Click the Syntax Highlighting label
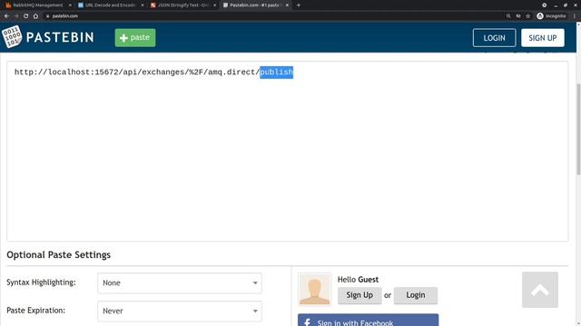 click(x=41, y=283)
